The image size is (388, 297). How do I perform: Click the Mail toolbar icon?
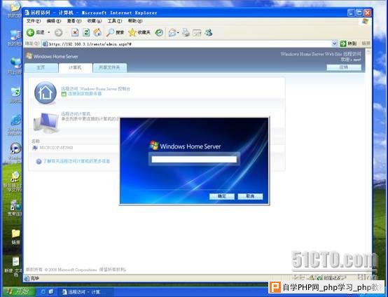tap(172, 32)
